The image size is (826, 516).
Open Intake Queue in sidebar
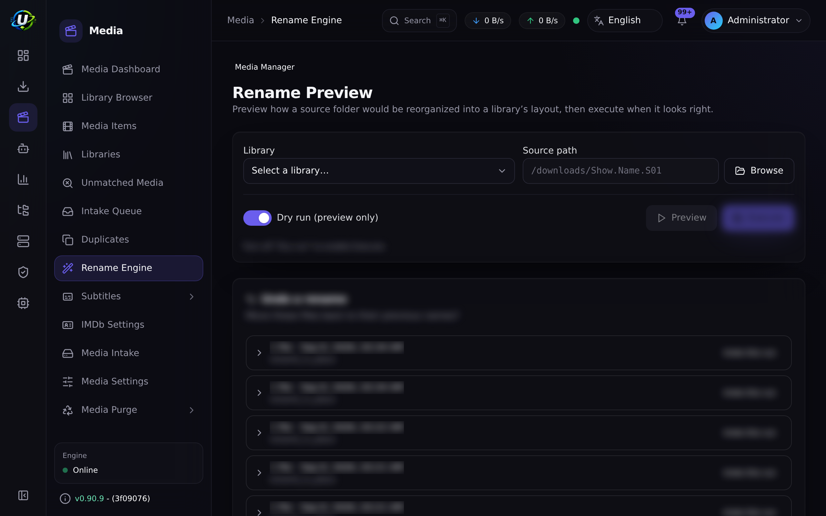(129, 211)
